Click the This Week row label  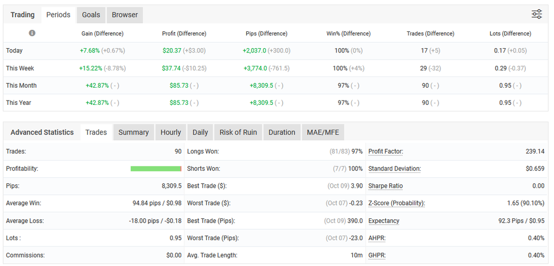coord(20,69)
